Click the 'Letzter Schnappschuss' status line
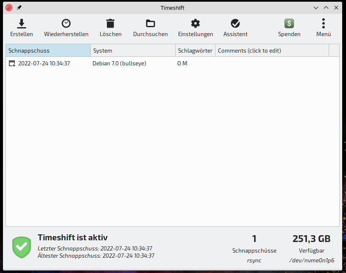Image resolution: width=346 pixels, height=273 pixels. (x=95, y=248)
